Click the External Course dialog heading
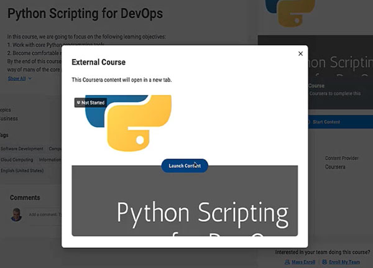The height and width of the screenshot is (268, 373). 98,62
